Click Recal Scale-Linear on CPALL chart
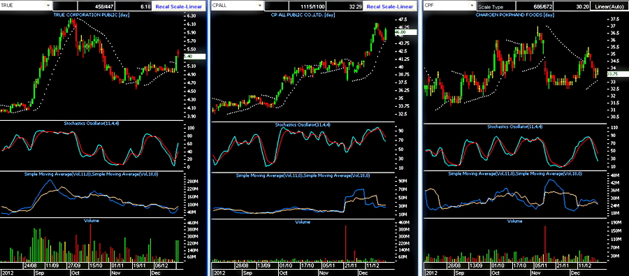This screenshot has width=629, height=276. (391, 7)
